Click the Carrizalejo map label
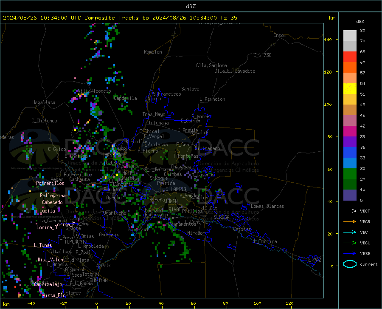Viewport: 382px width, 309px height. [48, 284]
